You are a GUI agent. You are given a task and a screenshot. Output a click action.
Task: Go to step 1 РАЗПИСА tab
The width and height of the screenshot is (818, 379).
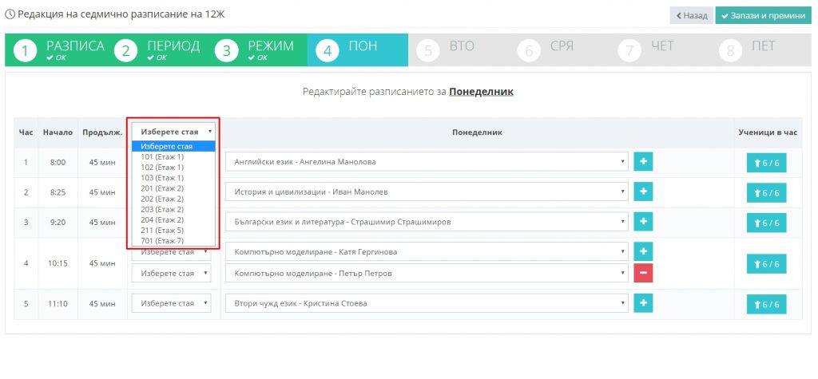[x=59, y=50]
